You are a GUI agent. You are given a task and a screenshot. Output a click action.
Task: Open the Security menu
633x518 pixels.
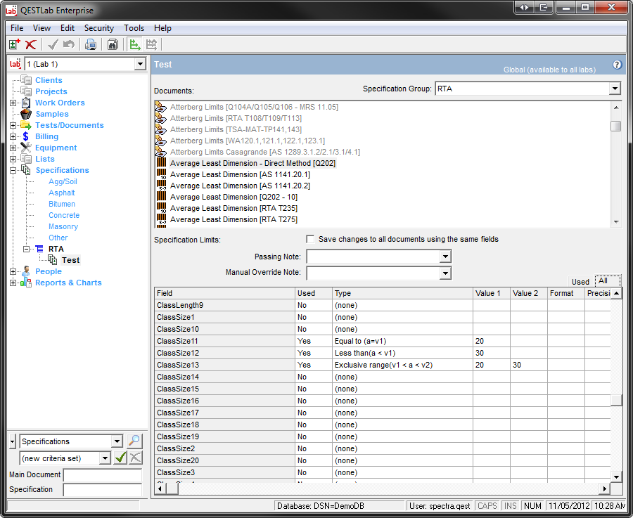[98, 28]
